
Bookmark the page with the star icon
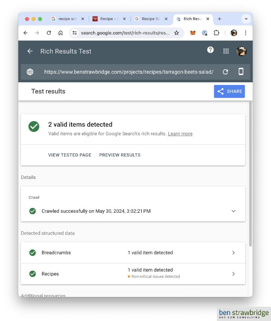[x=177, y=33]
